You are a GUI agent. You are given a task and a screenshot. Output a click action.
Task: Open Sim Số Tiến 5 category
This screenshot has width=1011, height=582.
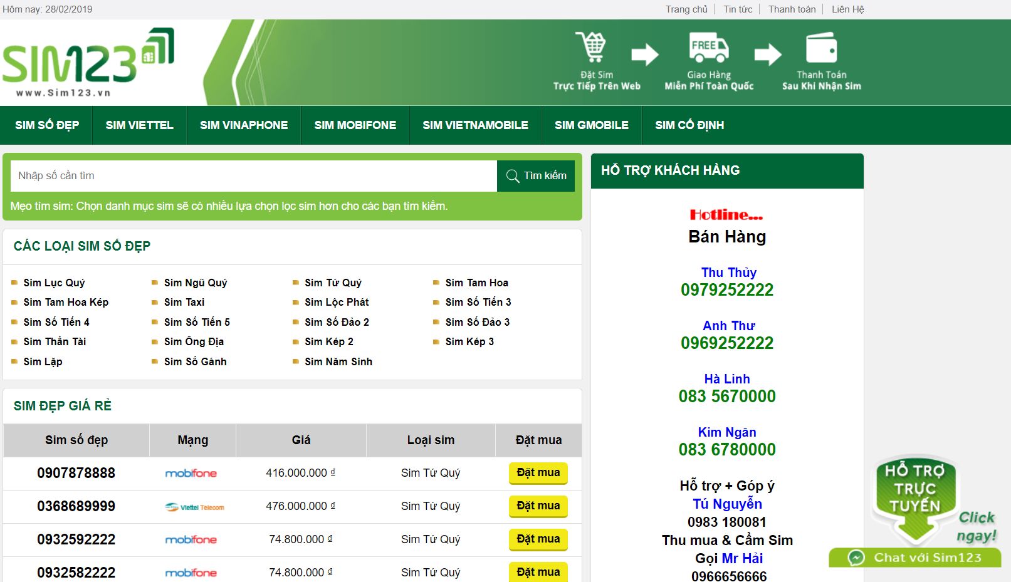[197, 323]
